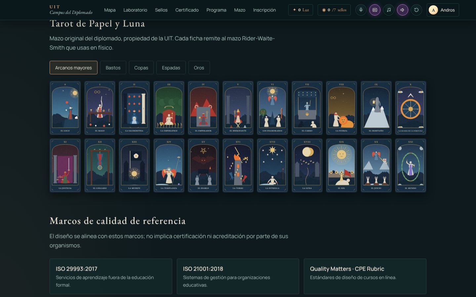This screenshot has width=476, height=297.
Task: Open the Certificado navigation link
Action: 187,10
